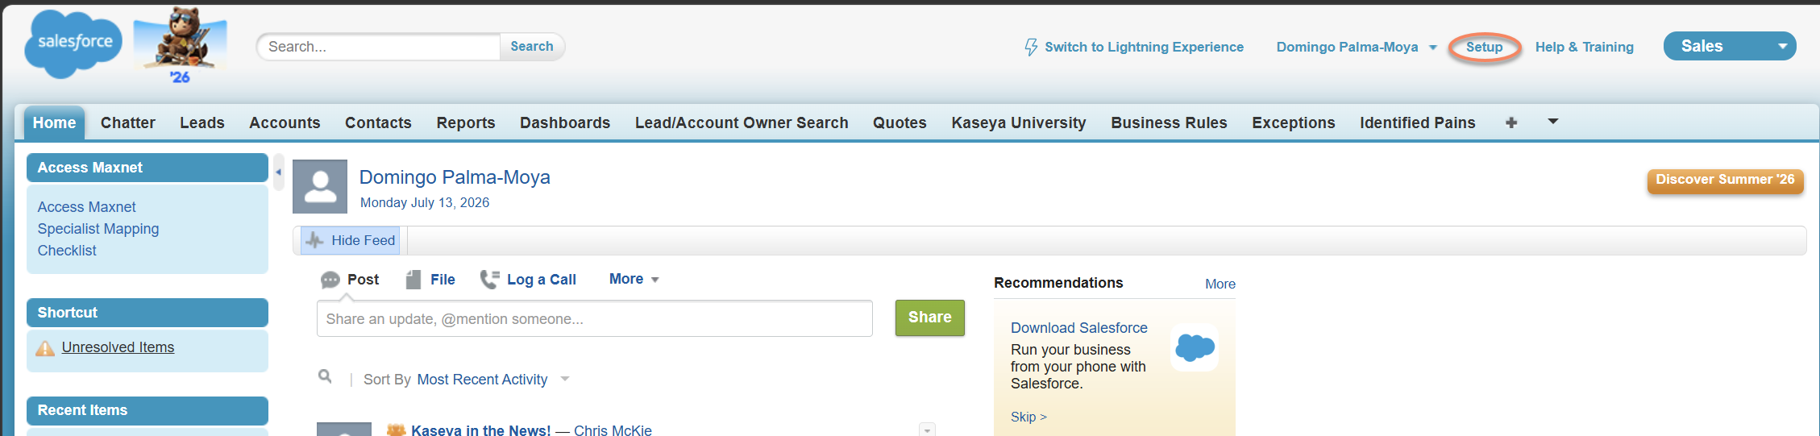Click the Lightning bolt icon

1031,48
